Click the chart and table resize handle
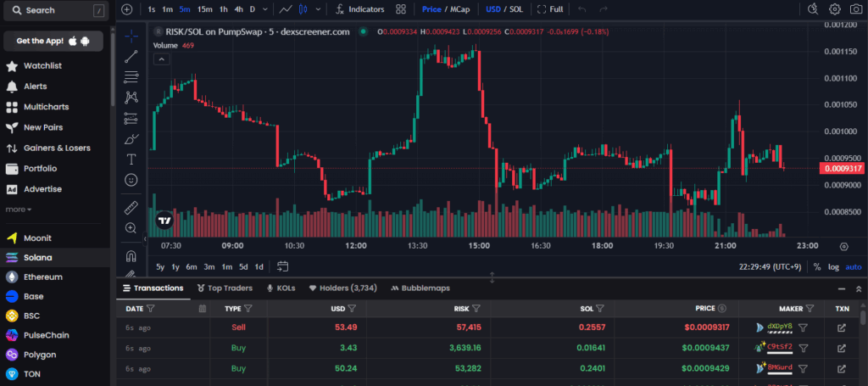 492,277
